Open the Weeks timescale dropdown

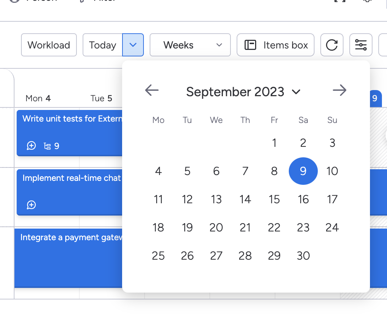[190, 45]
